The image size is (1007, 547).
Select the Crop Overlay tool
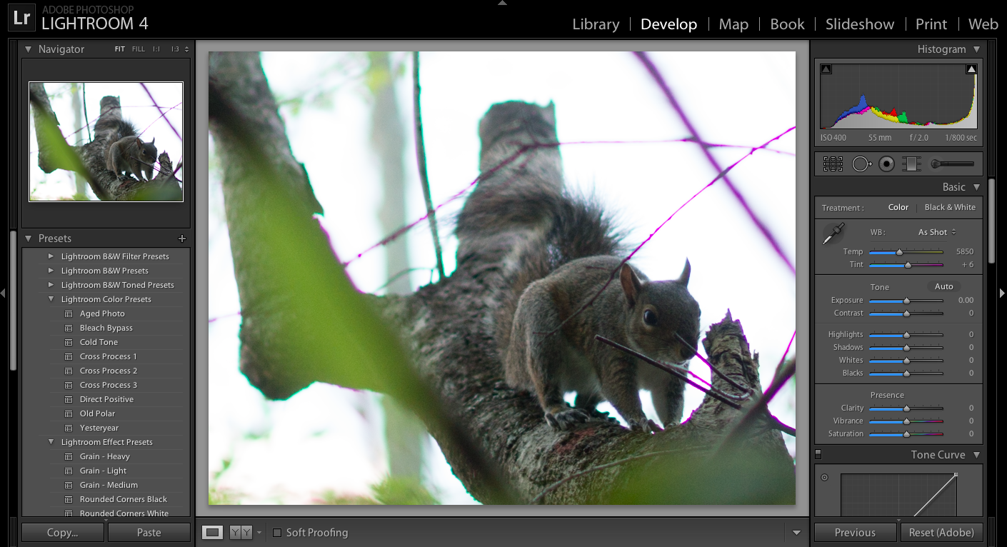tap(833, 164)
